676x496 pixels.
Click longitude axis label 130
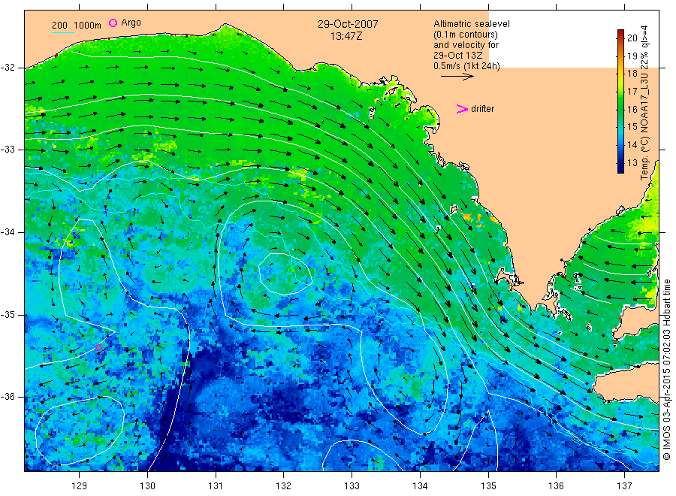(x=147, y=486)
